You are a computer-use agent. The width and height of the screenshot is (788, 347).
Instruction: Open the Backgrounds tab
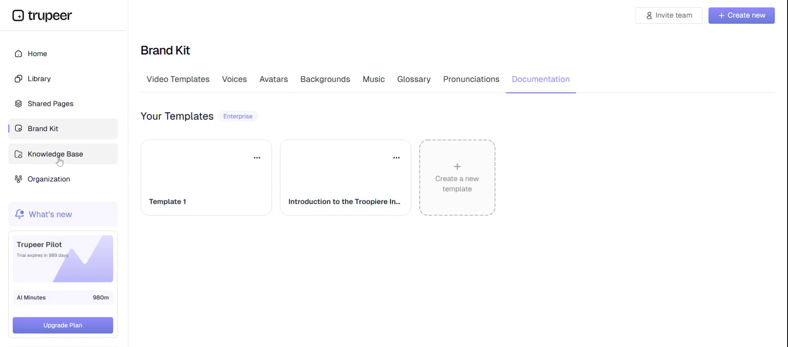[x=325, y=79]
